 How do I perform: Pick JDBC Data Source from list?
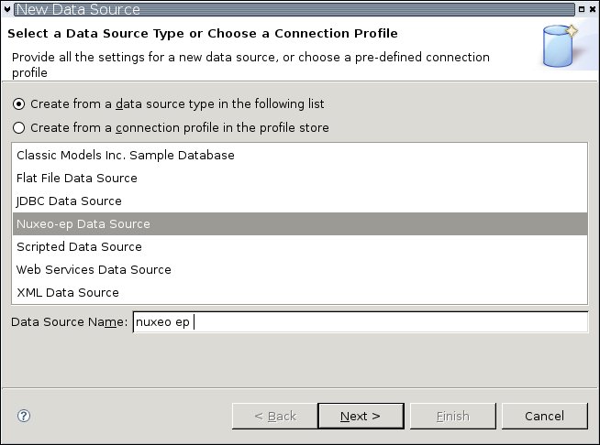tap(69, 201)
